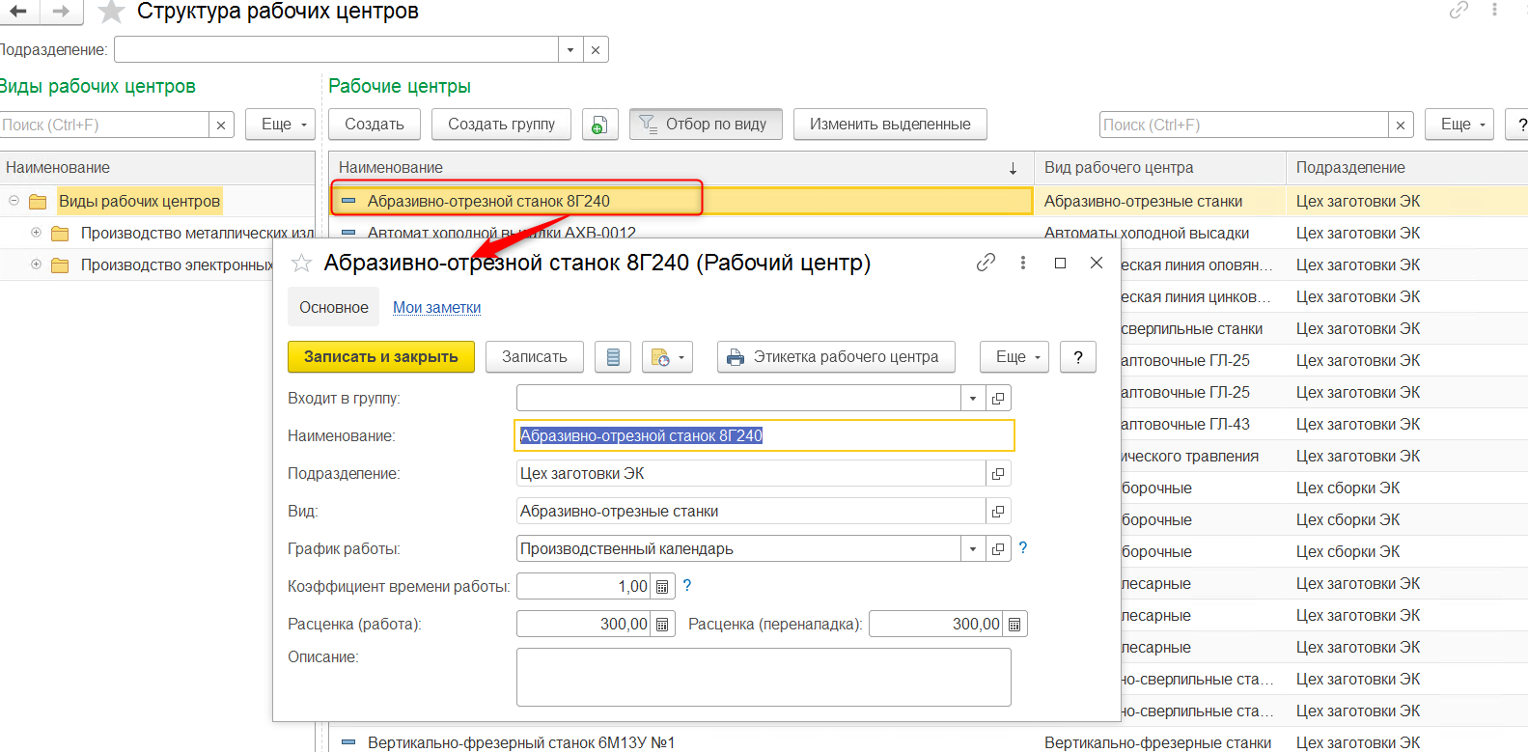Click the Создать группу button
The width and height of the screenshot is (1528, 753).
click(x=501, y=125)
